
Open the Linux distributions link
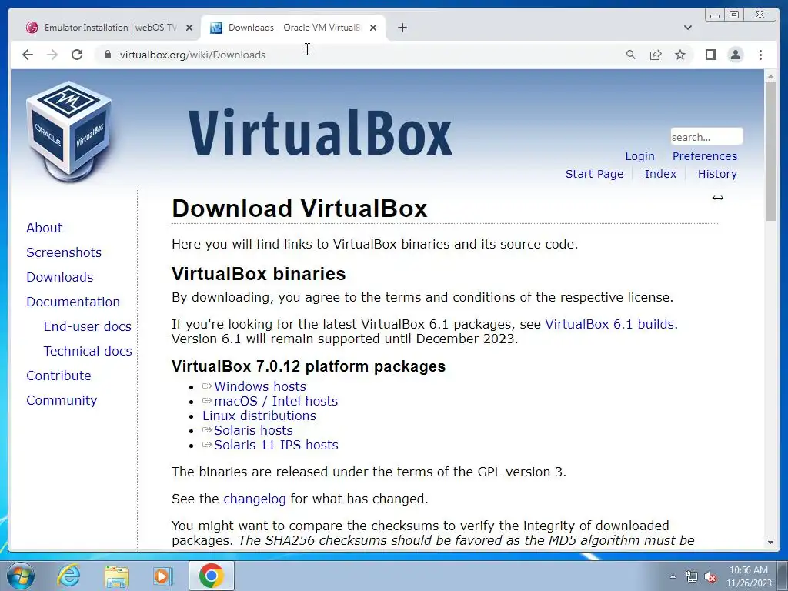point(259,416)
